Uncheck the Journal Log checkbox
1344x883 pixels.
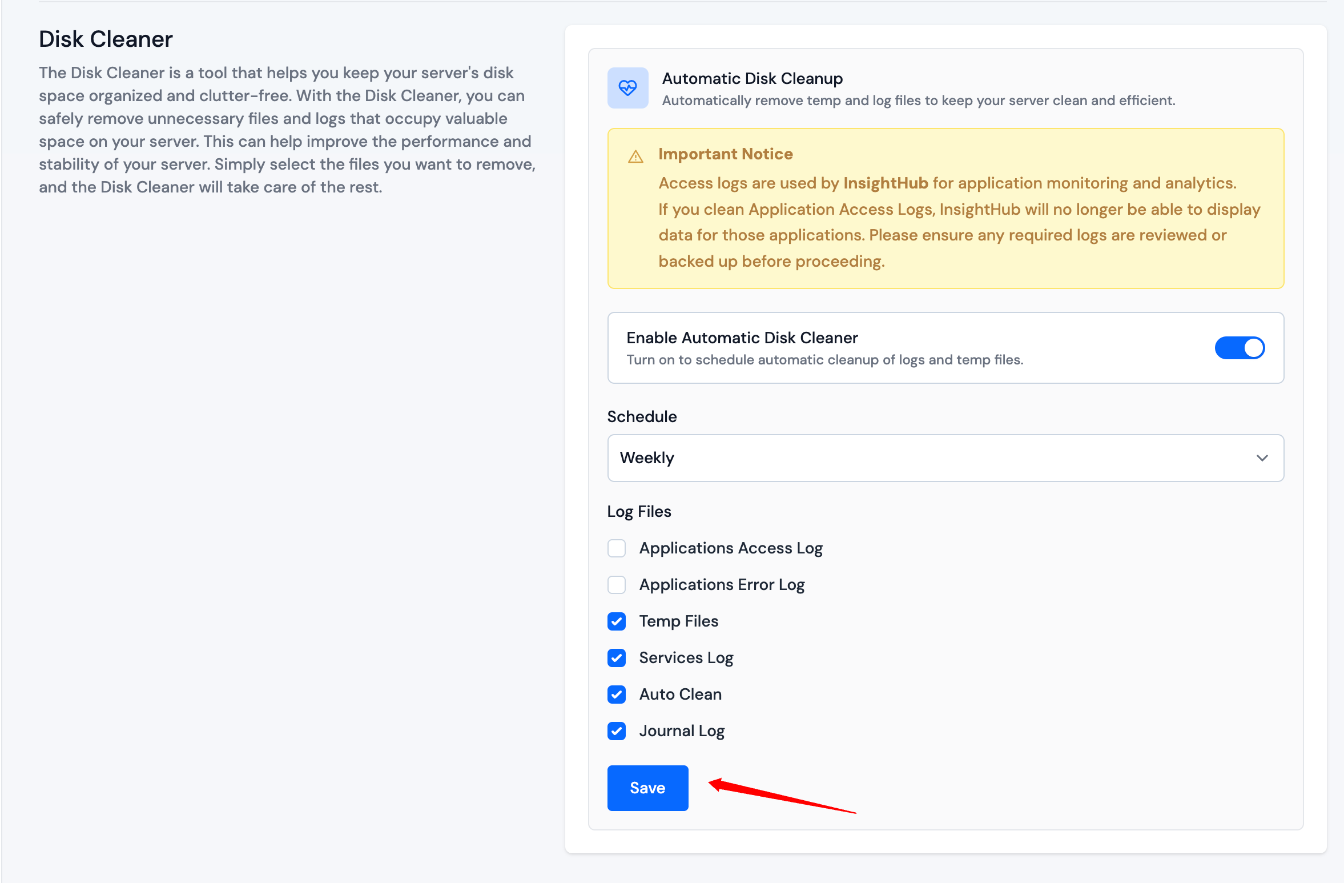pos(617,731)
